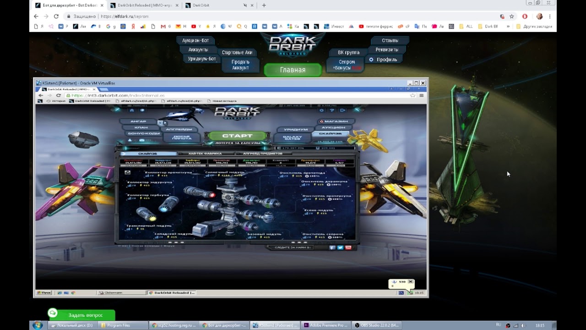Open game settings gear icon
The height and width of the screenshot is (330, 586).
point(321,110)
